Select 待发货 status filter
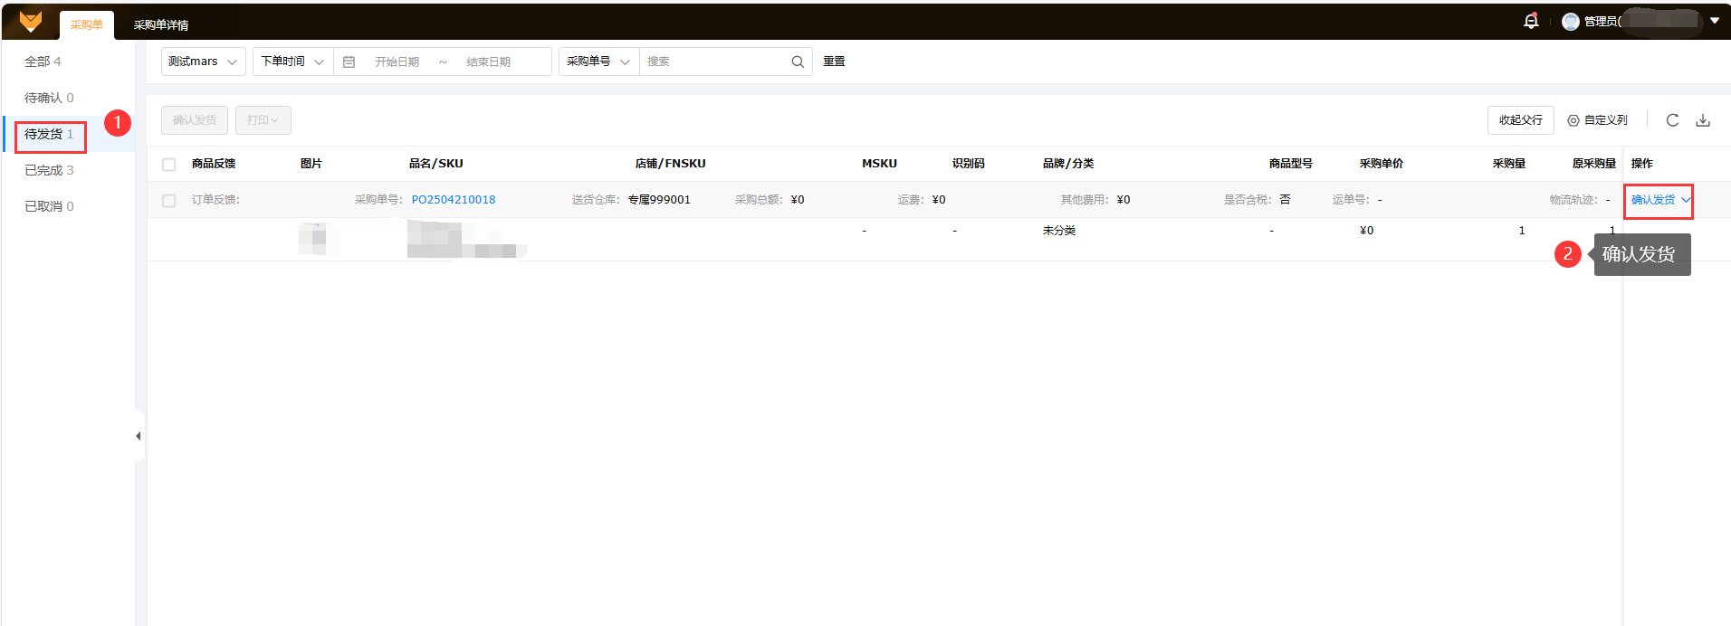Viewport: 1731px width, 626px height. tap(49, 134)
